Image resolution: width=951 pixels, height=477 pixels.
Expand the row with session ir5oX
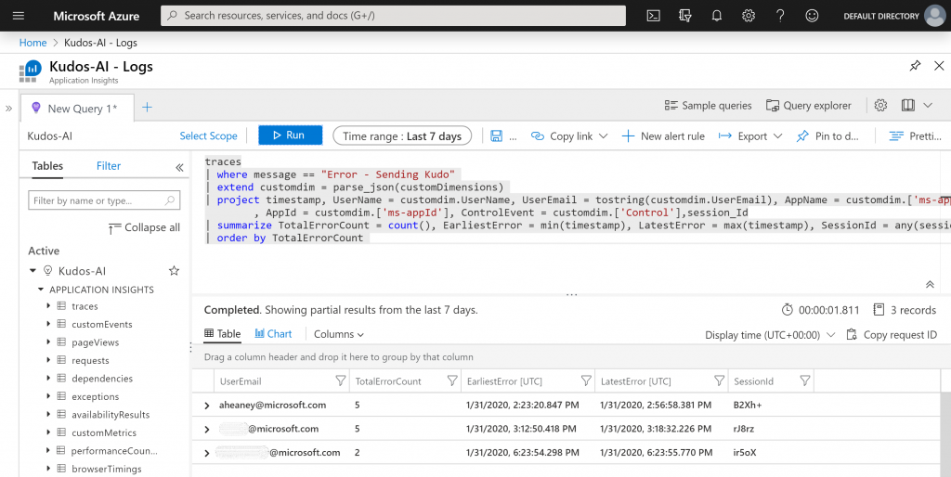(x=207, y=453)
